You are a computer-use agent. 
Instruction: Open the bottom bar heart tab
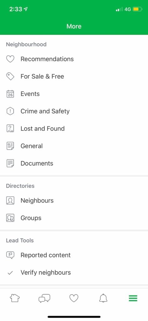[x=74, y=298]
